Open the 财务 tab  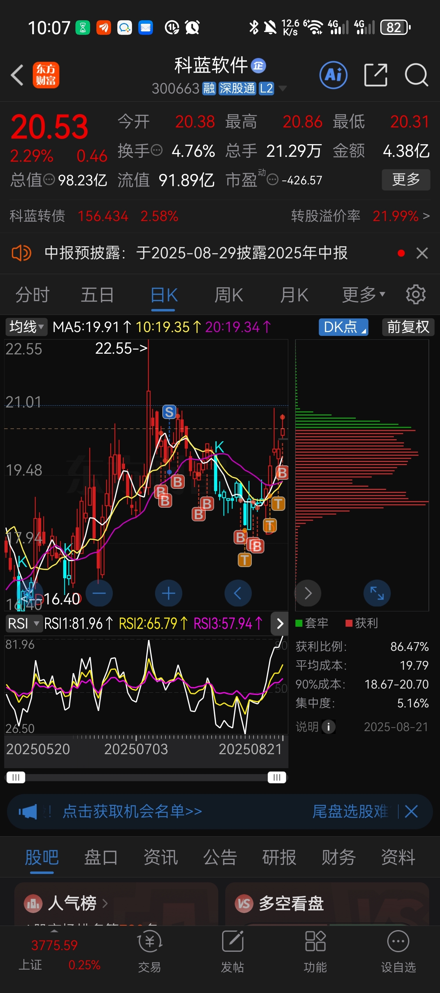pyautogui.click(x=339, y=858)
